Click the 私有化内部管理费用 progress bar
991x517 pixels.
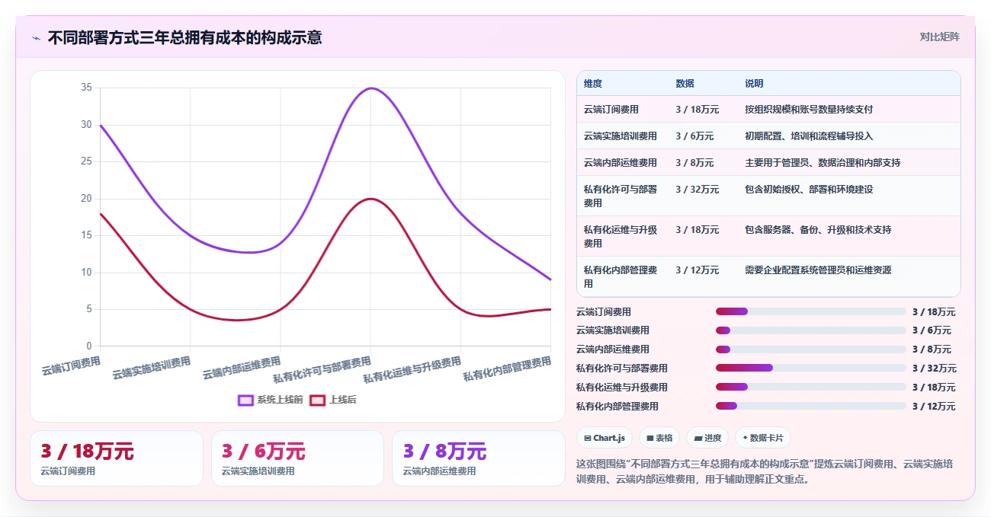click(810, 406)
